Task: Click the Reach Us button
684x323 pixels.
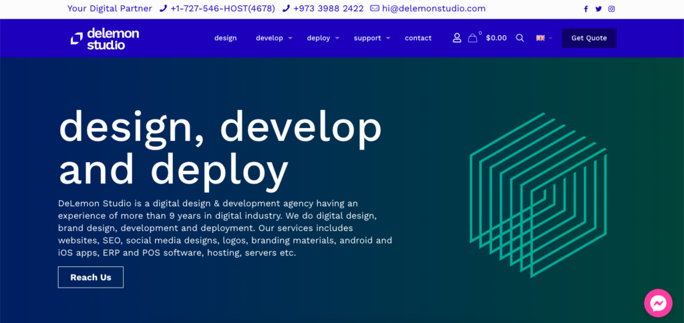Action: 91,277
